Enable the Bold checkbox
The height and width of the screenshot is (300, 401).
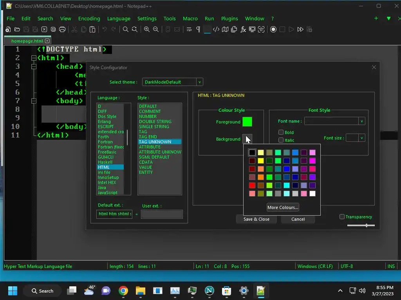[281, 132]
